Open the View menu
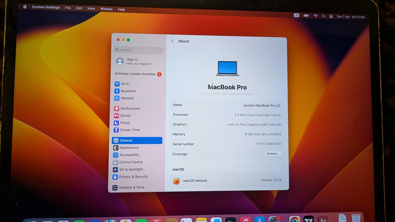The image size is (395, 222). [x=91, y=9]
